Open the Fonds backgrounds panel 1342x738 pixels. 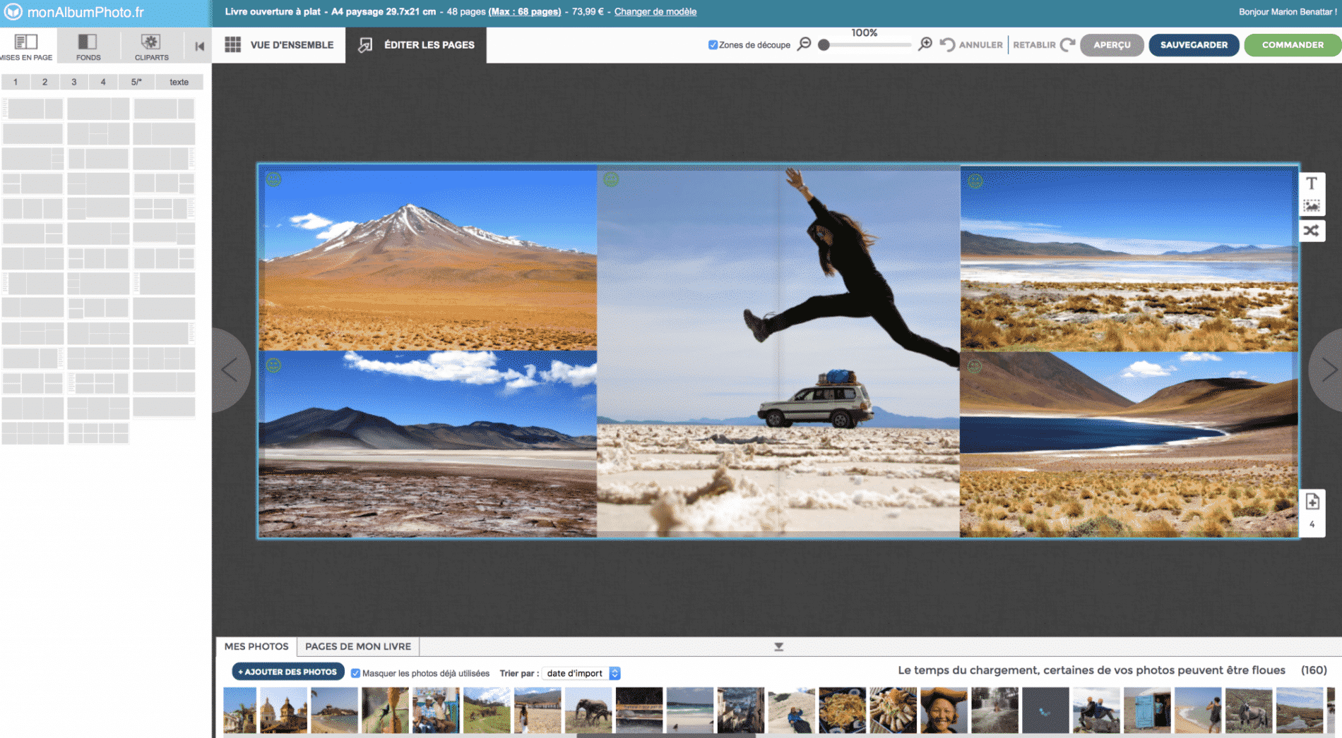tap(88, 47)
